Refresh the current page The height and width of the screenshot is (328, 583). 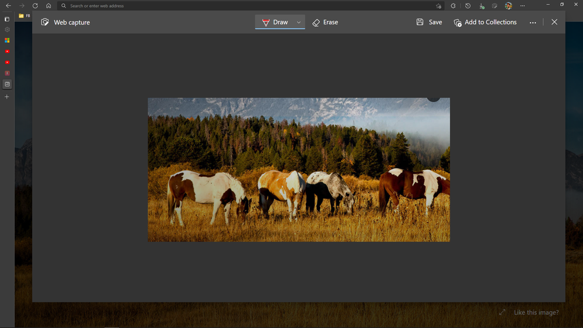coord(36,6)
